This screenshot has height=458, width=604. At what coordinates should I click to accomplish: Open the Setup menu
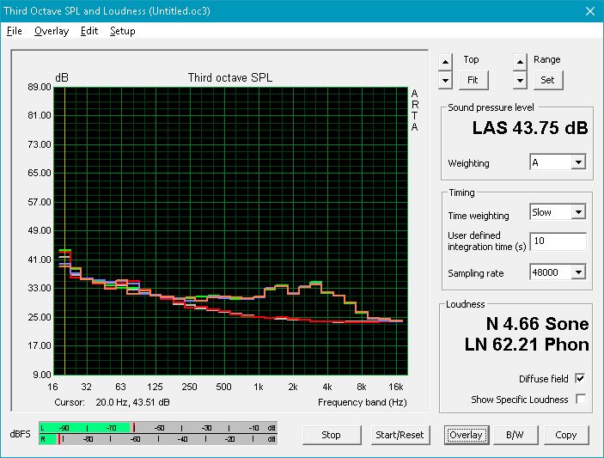(x=123, y=31)
